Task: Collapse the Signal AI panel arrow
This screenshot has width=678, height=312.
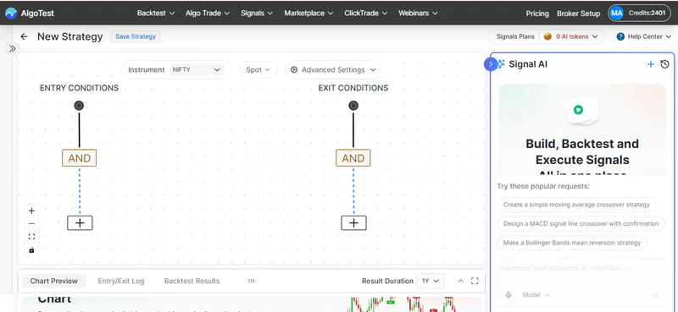Action: pos(491,64)
